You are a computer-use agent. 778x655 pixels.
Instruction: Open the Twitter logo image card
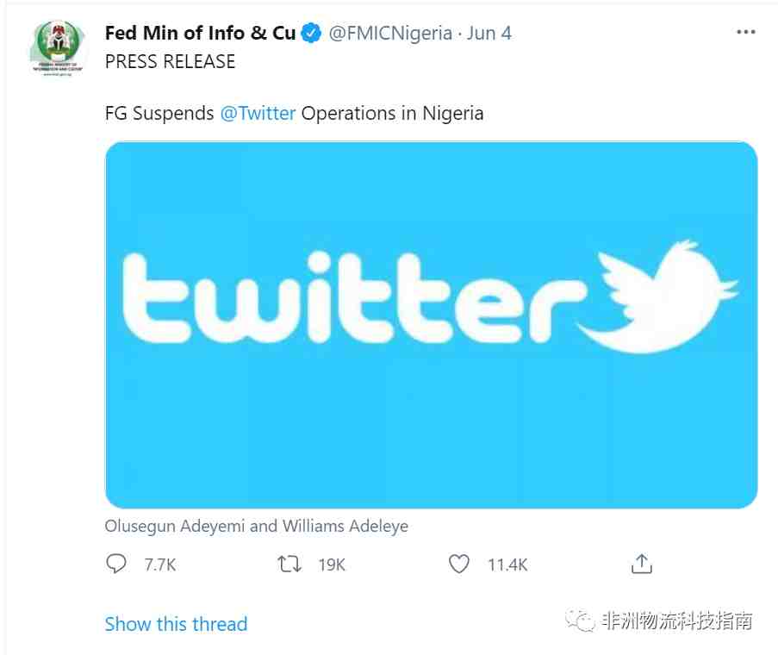pos(431,325)
